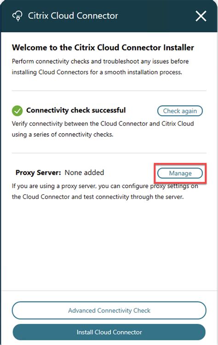Select the None added proxy status text
This screenshot has height=345, width=218.
(x=84, y=172)
